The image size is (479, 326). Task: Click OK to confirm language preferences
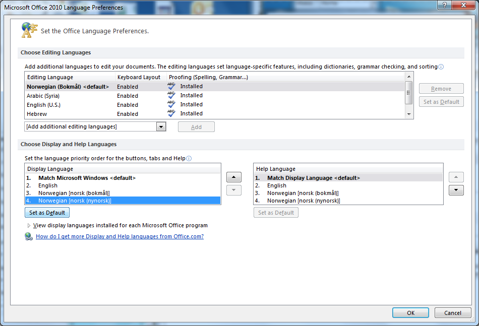(x=410, y=313)
